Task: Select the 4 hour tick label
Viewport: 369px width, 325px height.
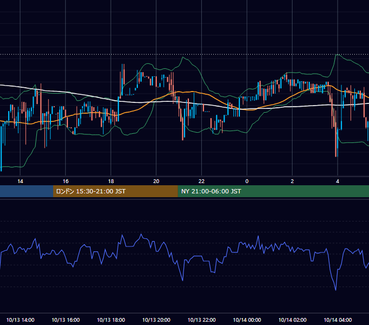Action: (338, 181)
